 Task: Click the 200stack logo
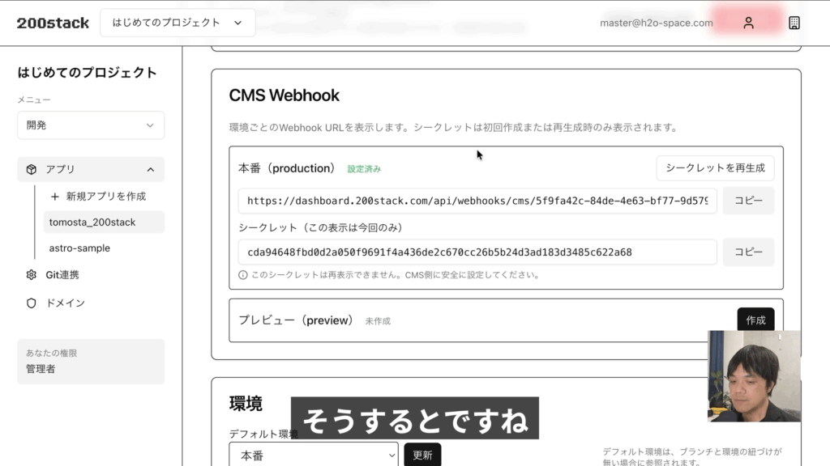53,23
